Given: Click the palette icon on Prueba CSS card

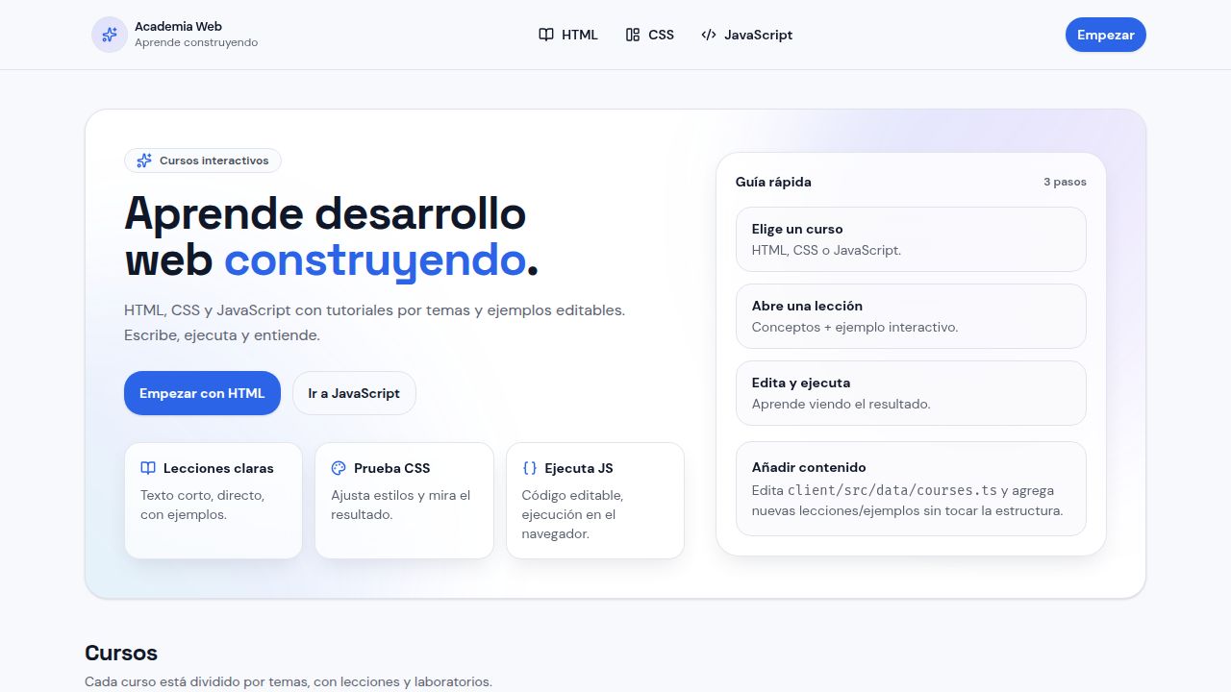Looking at the screenshot, I should click(x=339, y=468).
